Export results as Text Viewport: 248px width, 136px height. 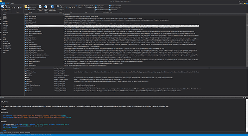62,6
